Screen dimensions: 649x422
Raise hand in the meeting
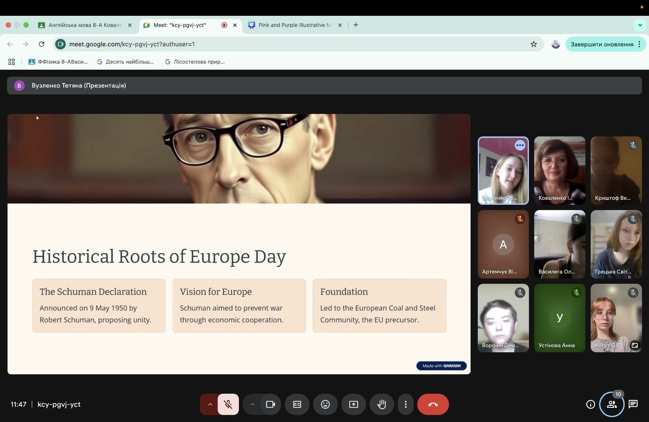[x=381, y=404]
